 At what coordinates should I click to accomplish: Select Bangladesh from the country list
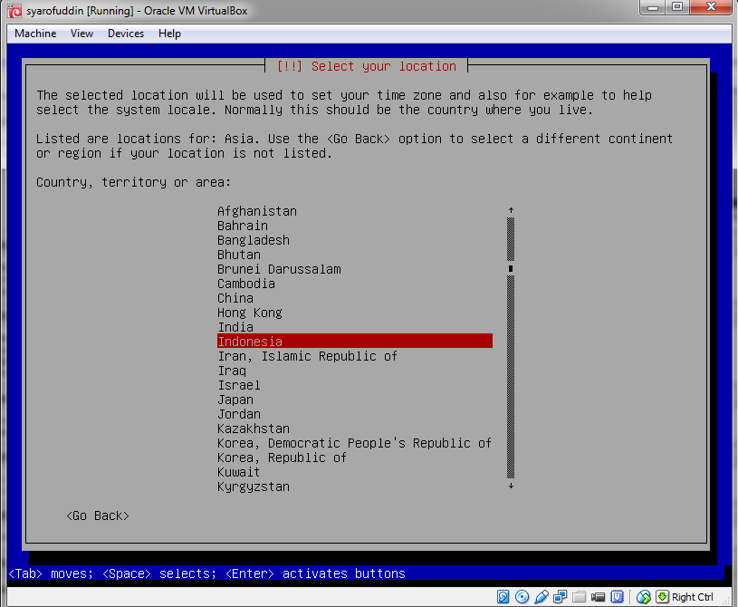tap(254, 240)
